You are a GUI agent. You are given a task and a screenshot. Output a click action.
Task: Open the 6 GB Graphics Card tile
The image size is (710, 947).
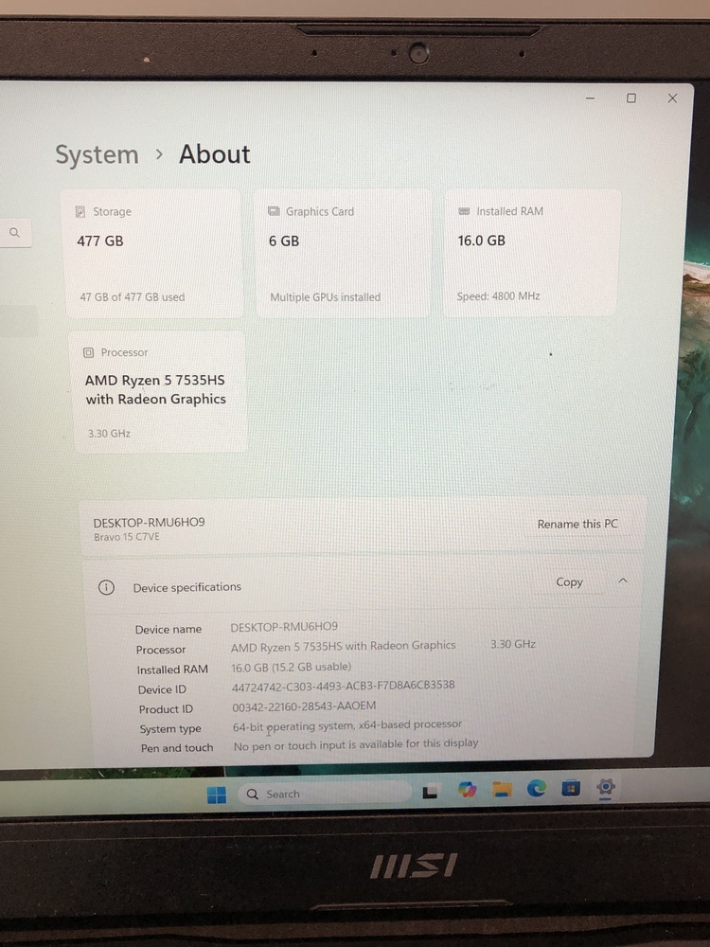coord(344,254)
